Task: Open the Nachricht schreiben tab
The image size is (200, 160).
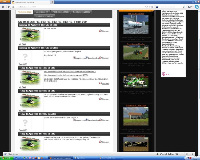Action: pyautogui.click(x=44, y=16)
